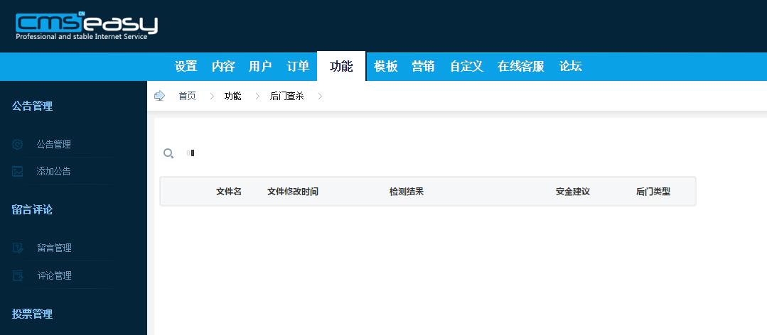Click the CmsEasy logo

(x=86, y=26)
